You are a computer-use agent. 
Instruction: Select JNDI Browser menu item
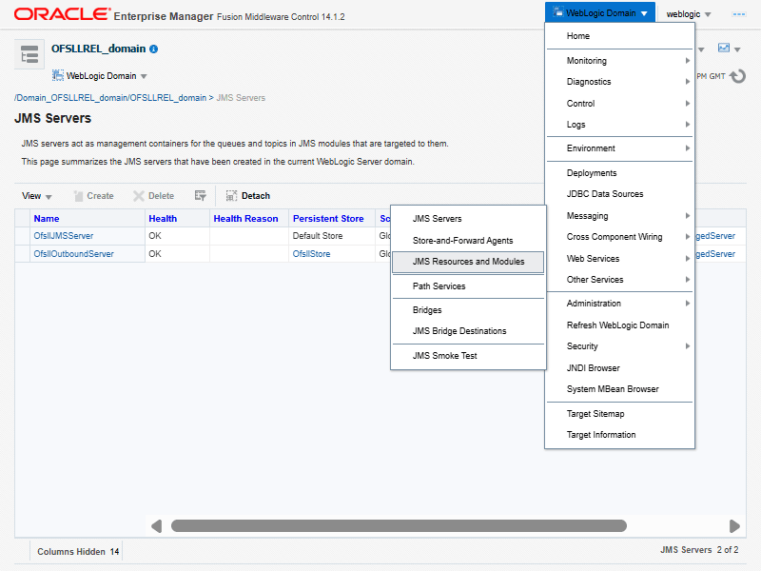click(x=620, y=368)
